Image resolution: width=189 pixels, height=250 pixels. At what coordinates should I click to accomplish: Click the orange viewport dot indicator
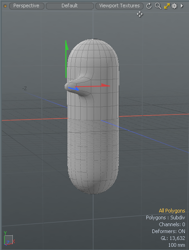pyautogui.click(x=5, y=6)
